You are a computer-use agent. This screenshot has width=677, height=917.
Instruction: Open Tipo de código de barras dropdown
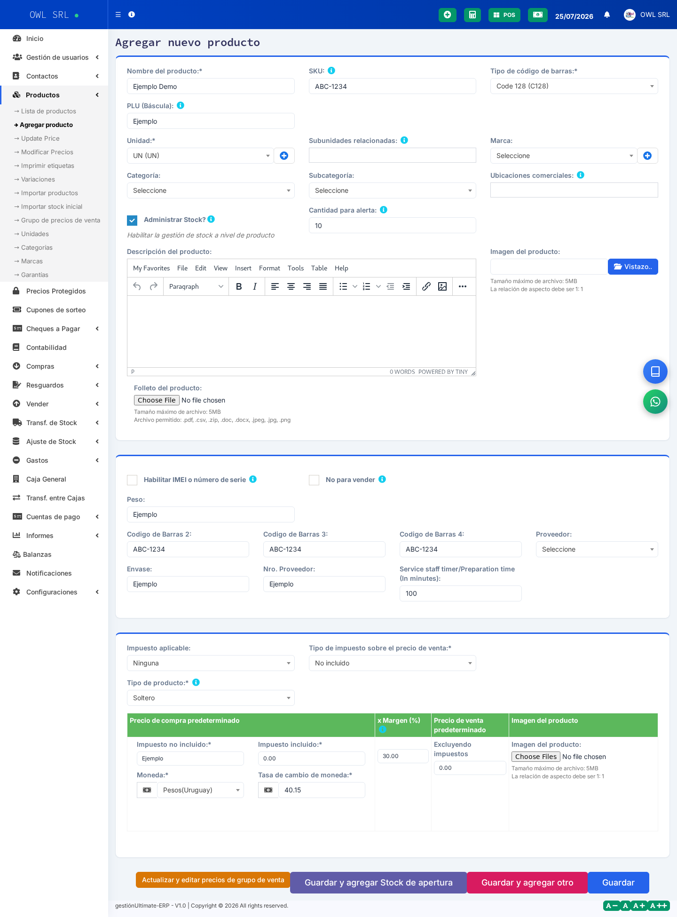coord(574,86)
